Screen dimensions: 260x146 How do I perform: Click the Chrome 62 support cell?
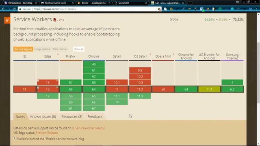(94, 77)
